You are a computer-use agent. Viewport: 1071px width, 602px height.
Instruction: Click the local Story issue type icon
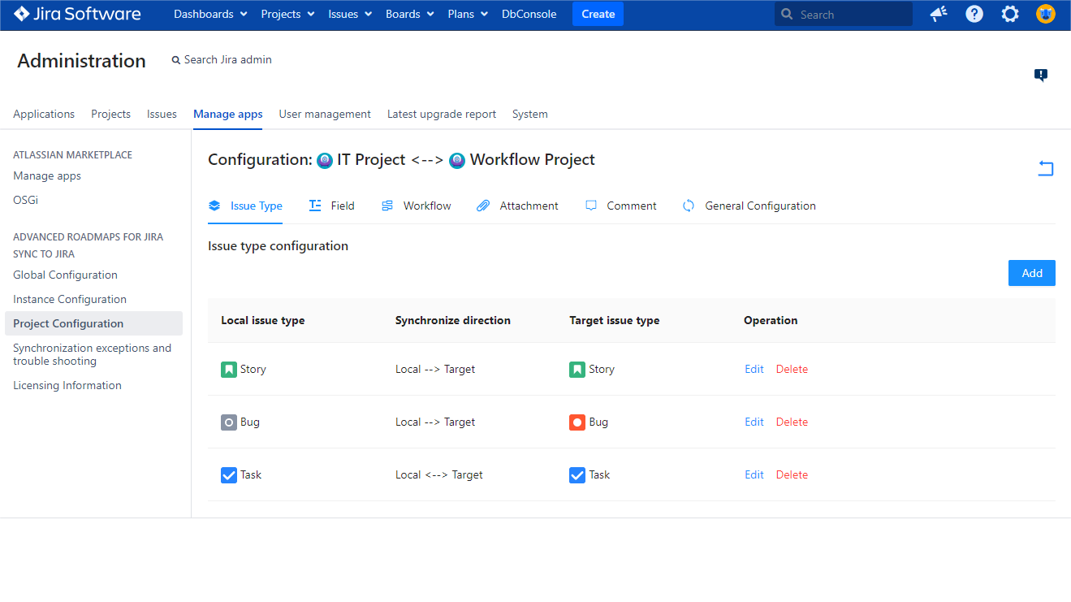[229, 370]
